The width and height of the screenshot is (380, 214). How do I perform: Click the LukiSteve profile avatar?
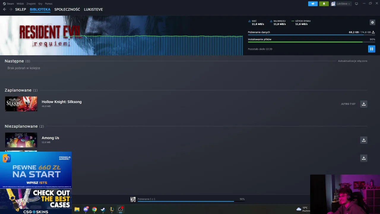333,4
